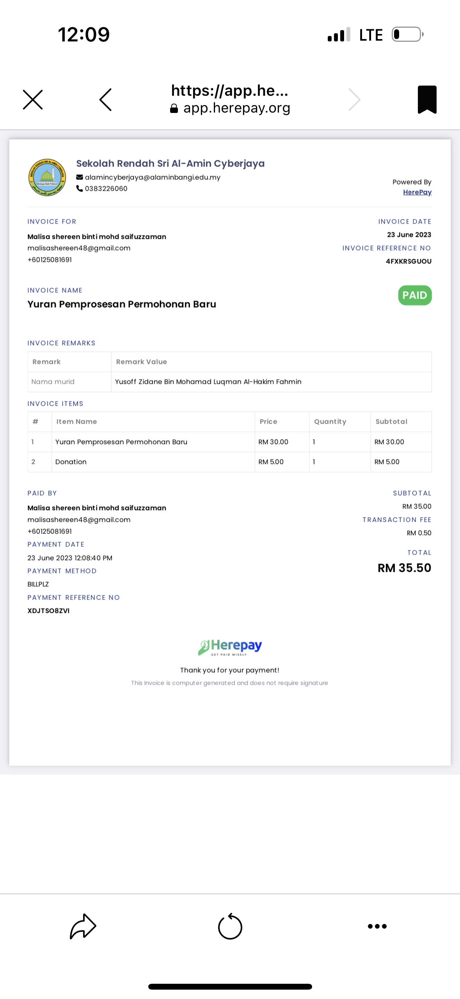This screenshot has height=999, width=460.
Task: Tap the home indicator bar
Action: (x=230, y=986)
